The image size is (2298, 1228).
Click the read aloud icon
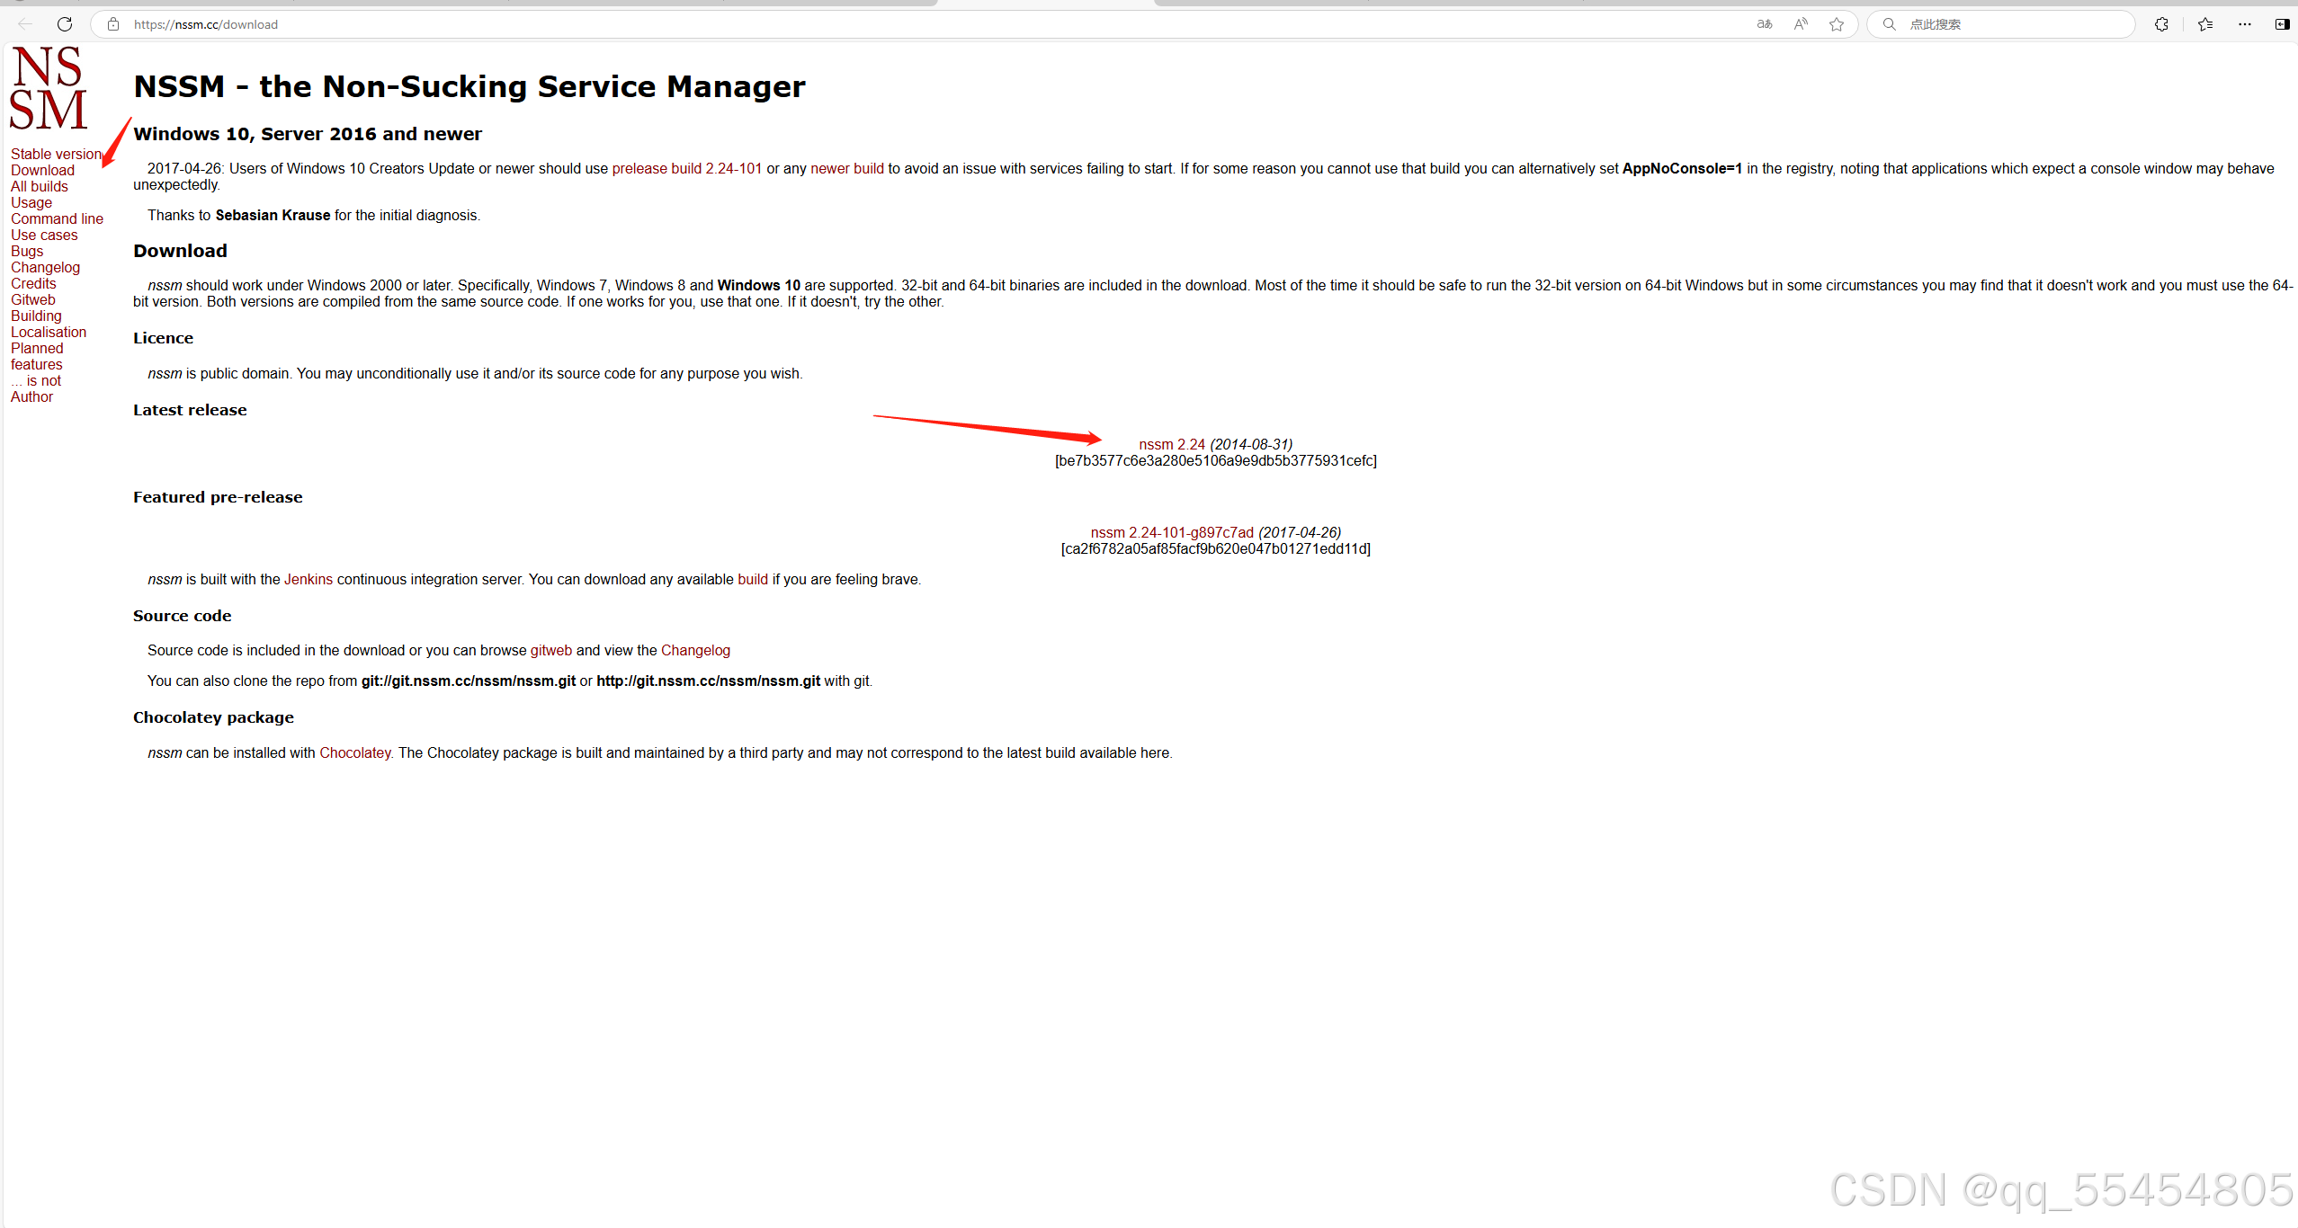pos(1801,24)
